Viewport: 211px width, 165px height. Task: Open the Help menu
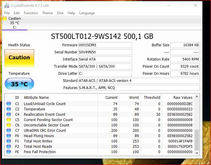tap(71, 13)
